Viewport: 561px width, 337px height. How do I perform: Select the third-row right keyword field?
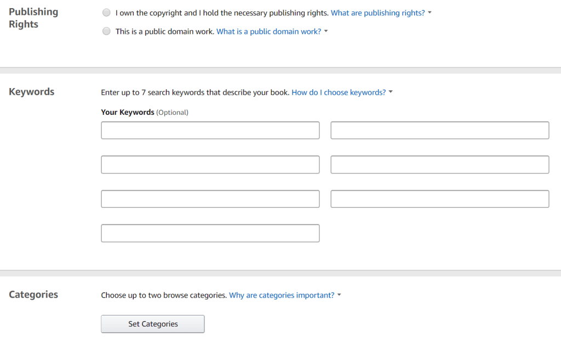coord(439,199)
